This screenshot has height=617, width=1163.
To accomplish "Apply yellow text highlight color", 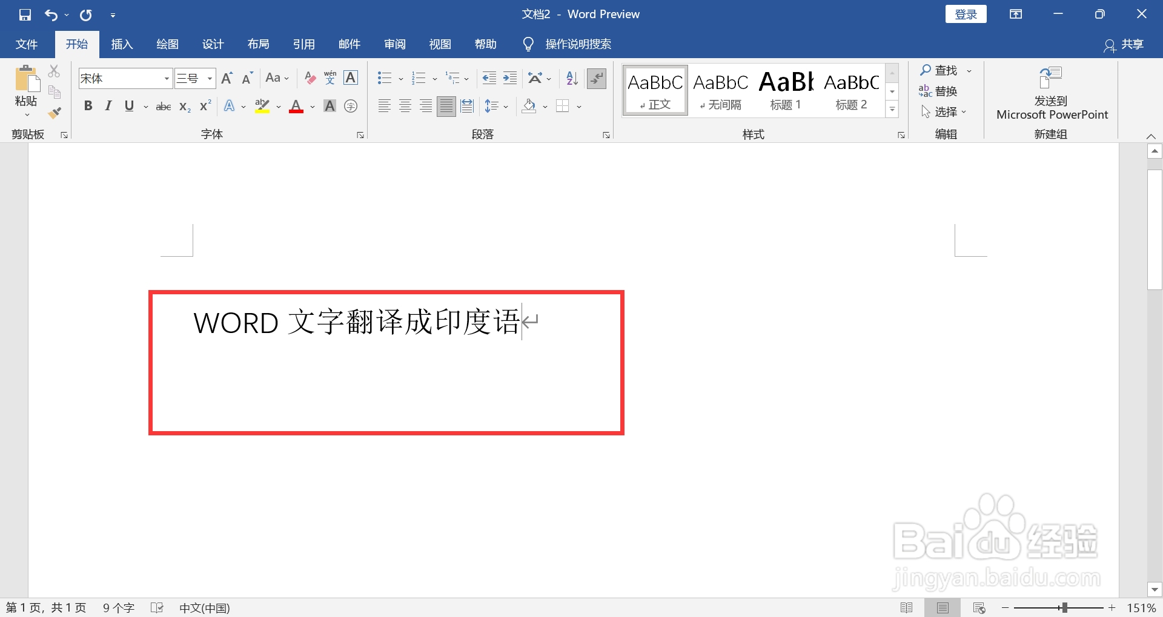I will click(x=262, y=107).
